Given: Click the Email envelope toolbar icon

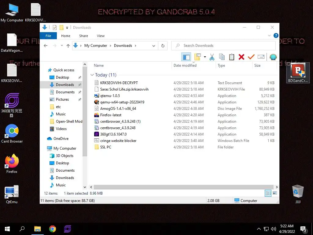Looking at the screenshot, I should (x=261, y=57).
